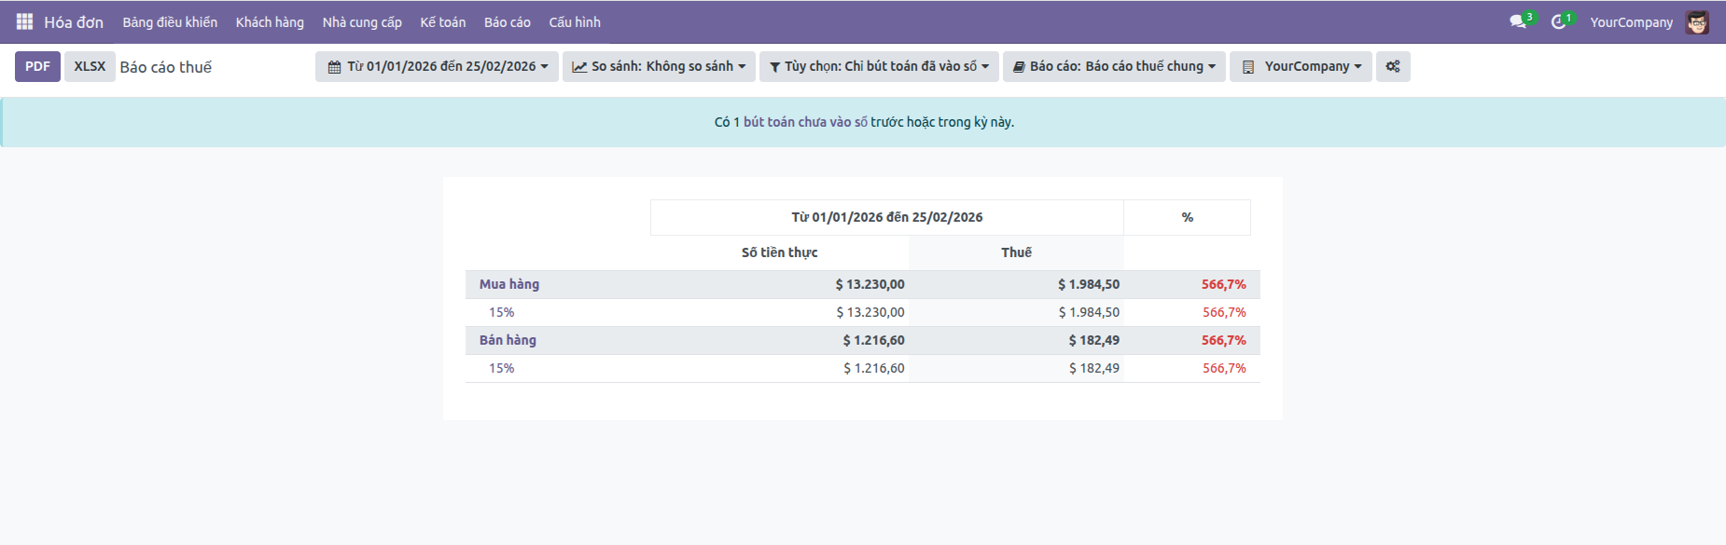Open the Nhà cung cấp menu
This screenshot has width=1726, height=545.
(x=362, y=22)
